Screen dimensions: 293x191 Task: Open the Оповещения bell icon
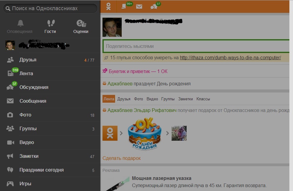pyautogui.click(x=20, y=23)
